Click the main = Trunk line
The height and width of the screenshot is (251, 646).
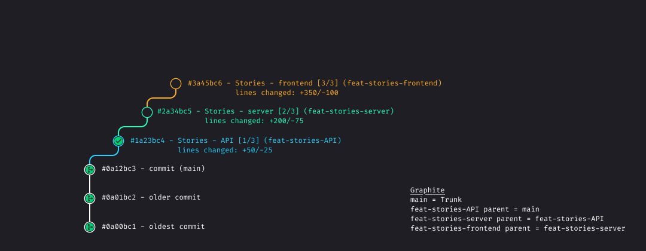coord(436,200)
